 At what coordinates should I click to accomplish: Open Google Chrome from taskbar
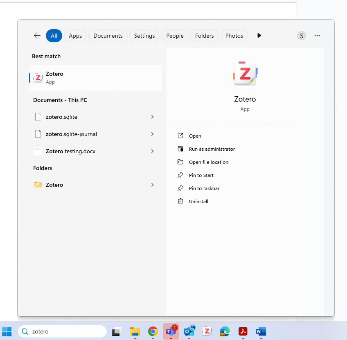tap(153, 331)
